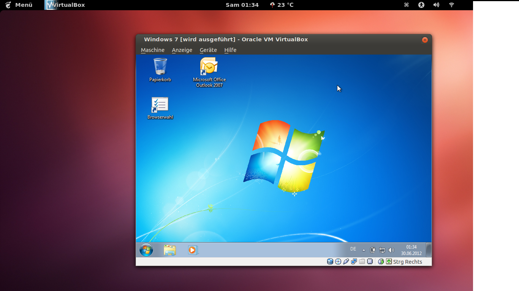Image resolution: width=519 pixels, height=291 pixels.
Task: Click the USB devices status icon
Action: 346,261
